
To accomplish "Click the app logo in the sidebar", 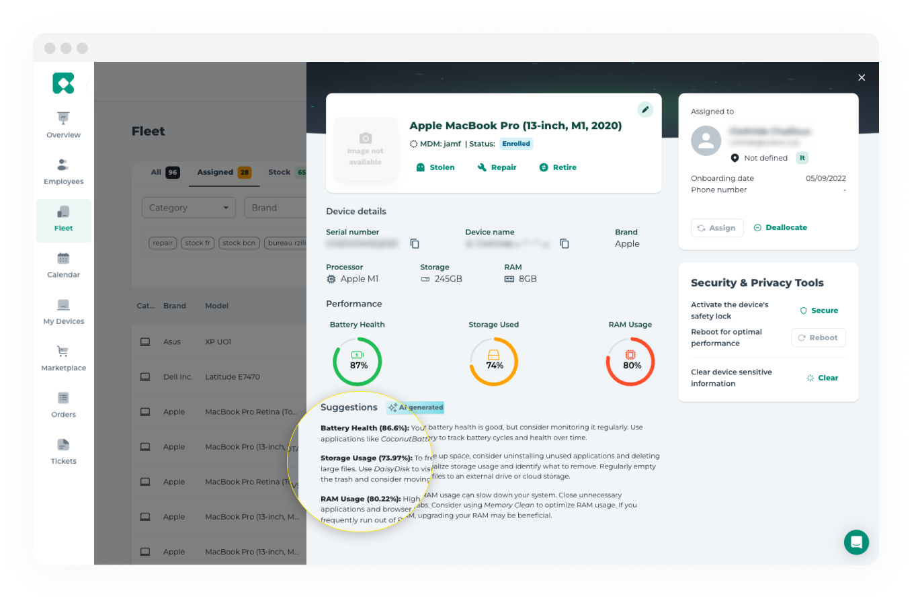I will pos(63,83).
